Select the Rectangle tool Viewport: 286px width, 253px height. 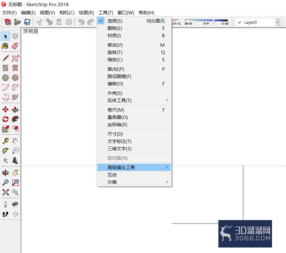coord(5,68)
